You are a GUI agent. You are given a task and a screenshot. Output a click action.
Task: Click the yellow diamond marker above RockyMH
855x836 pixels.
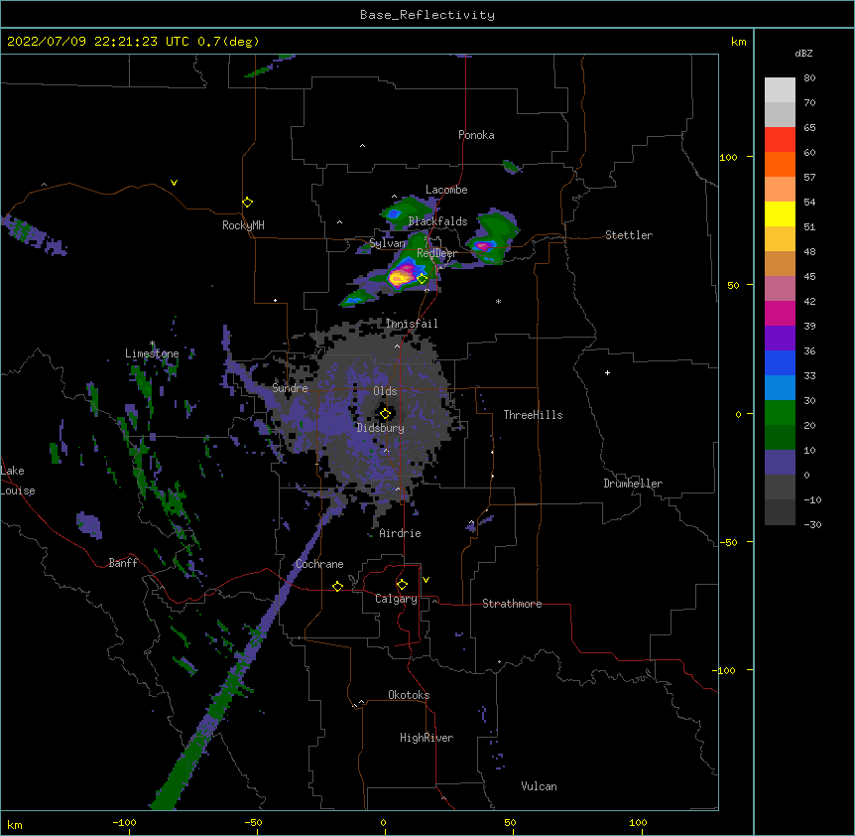247,203
